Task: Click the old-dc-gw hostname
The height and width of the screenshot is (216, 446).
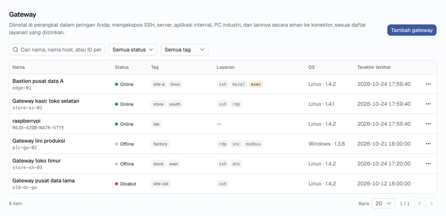Action: [x=24, y=187]
